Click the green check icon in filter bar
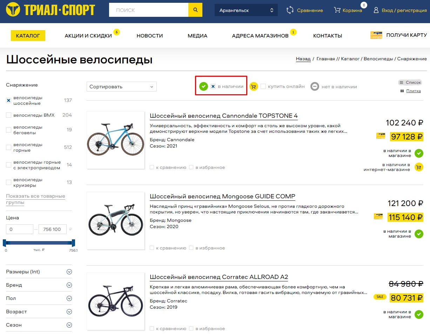430x335 pixels. coord(203,86)
